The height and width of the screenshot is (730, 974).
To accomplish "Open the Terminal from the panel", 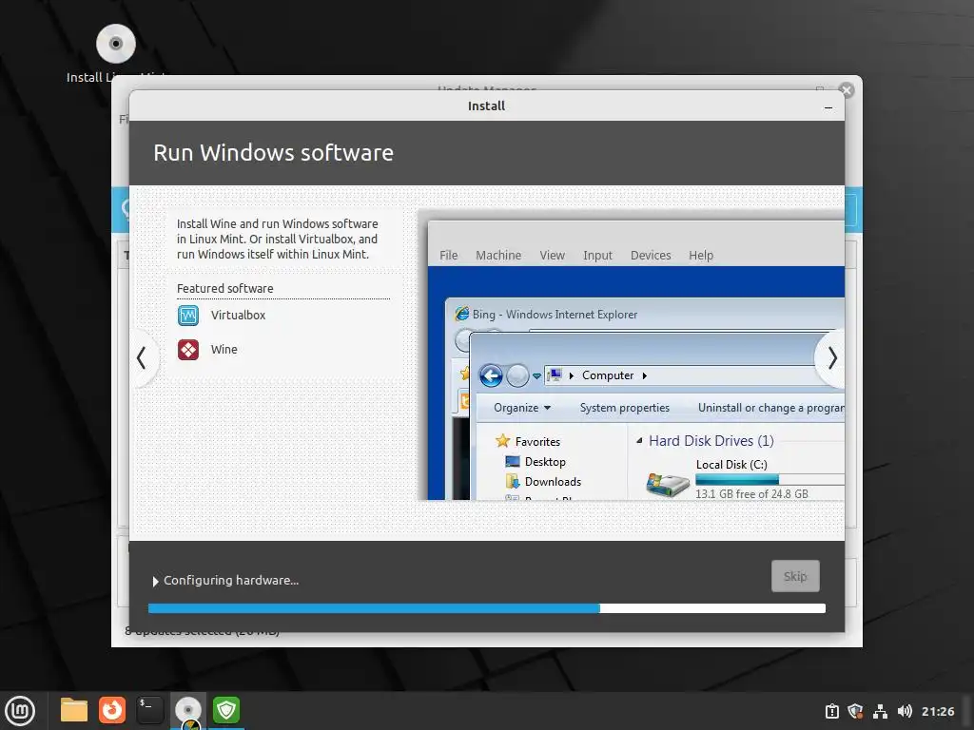I will (x=150, y=709).
